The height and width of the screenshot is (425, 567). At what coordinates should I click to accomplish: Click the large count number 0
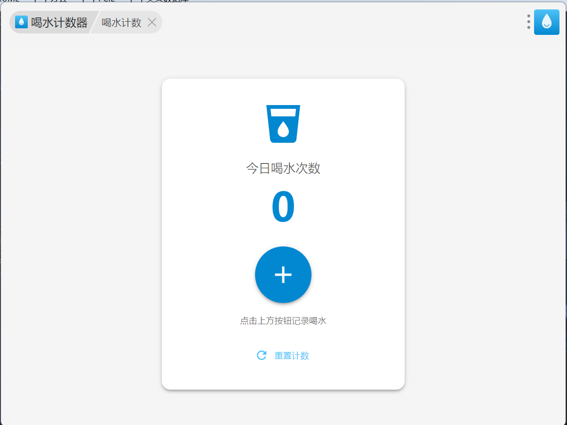(x=283, y=207)
